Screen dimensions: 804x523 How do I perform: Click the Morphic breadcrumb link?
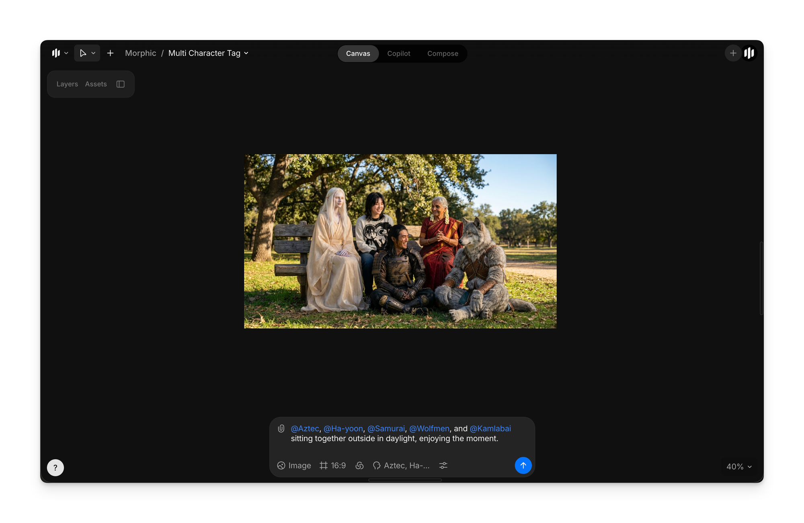tap(140, 53)
